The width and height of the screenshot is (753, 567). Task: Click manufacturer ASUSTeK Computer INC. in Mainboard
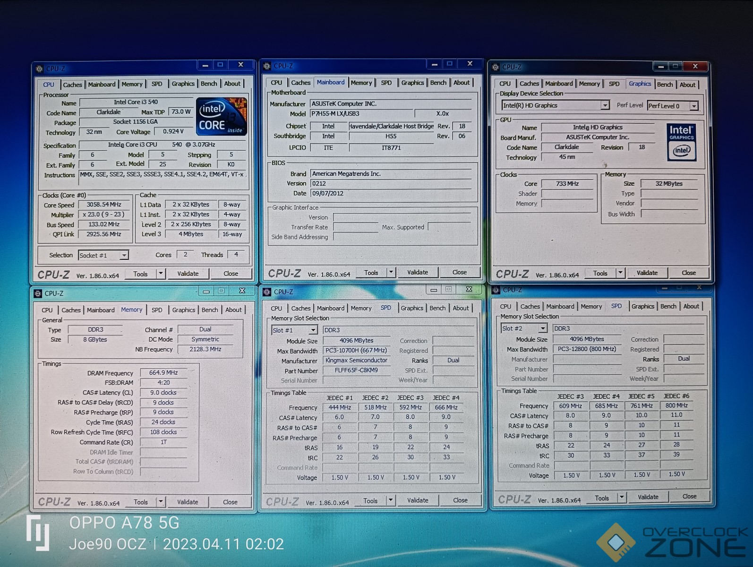391,103
